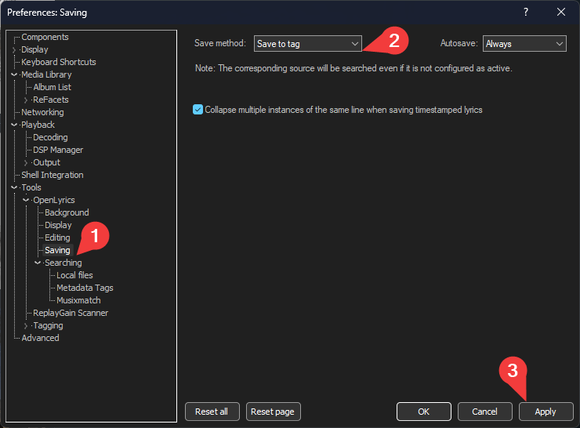
Task: Open the Save method dropdown
Action: point(308,44)
